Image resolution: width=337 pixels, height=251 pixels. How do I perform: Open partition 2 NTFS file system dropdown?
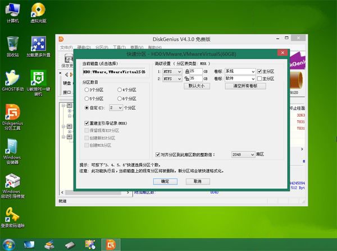(x=172, y=79)
